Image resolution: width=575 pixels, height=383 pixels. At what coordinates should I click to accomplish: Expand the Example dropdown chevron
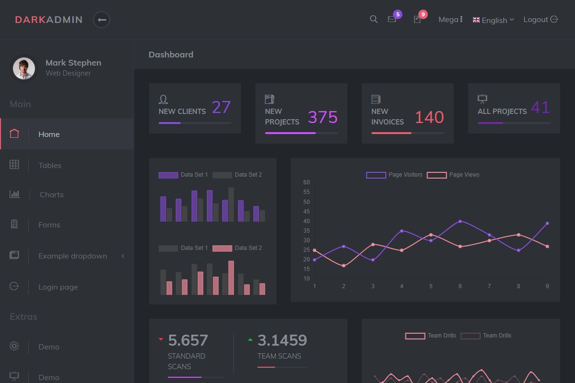tap(123, 256)
